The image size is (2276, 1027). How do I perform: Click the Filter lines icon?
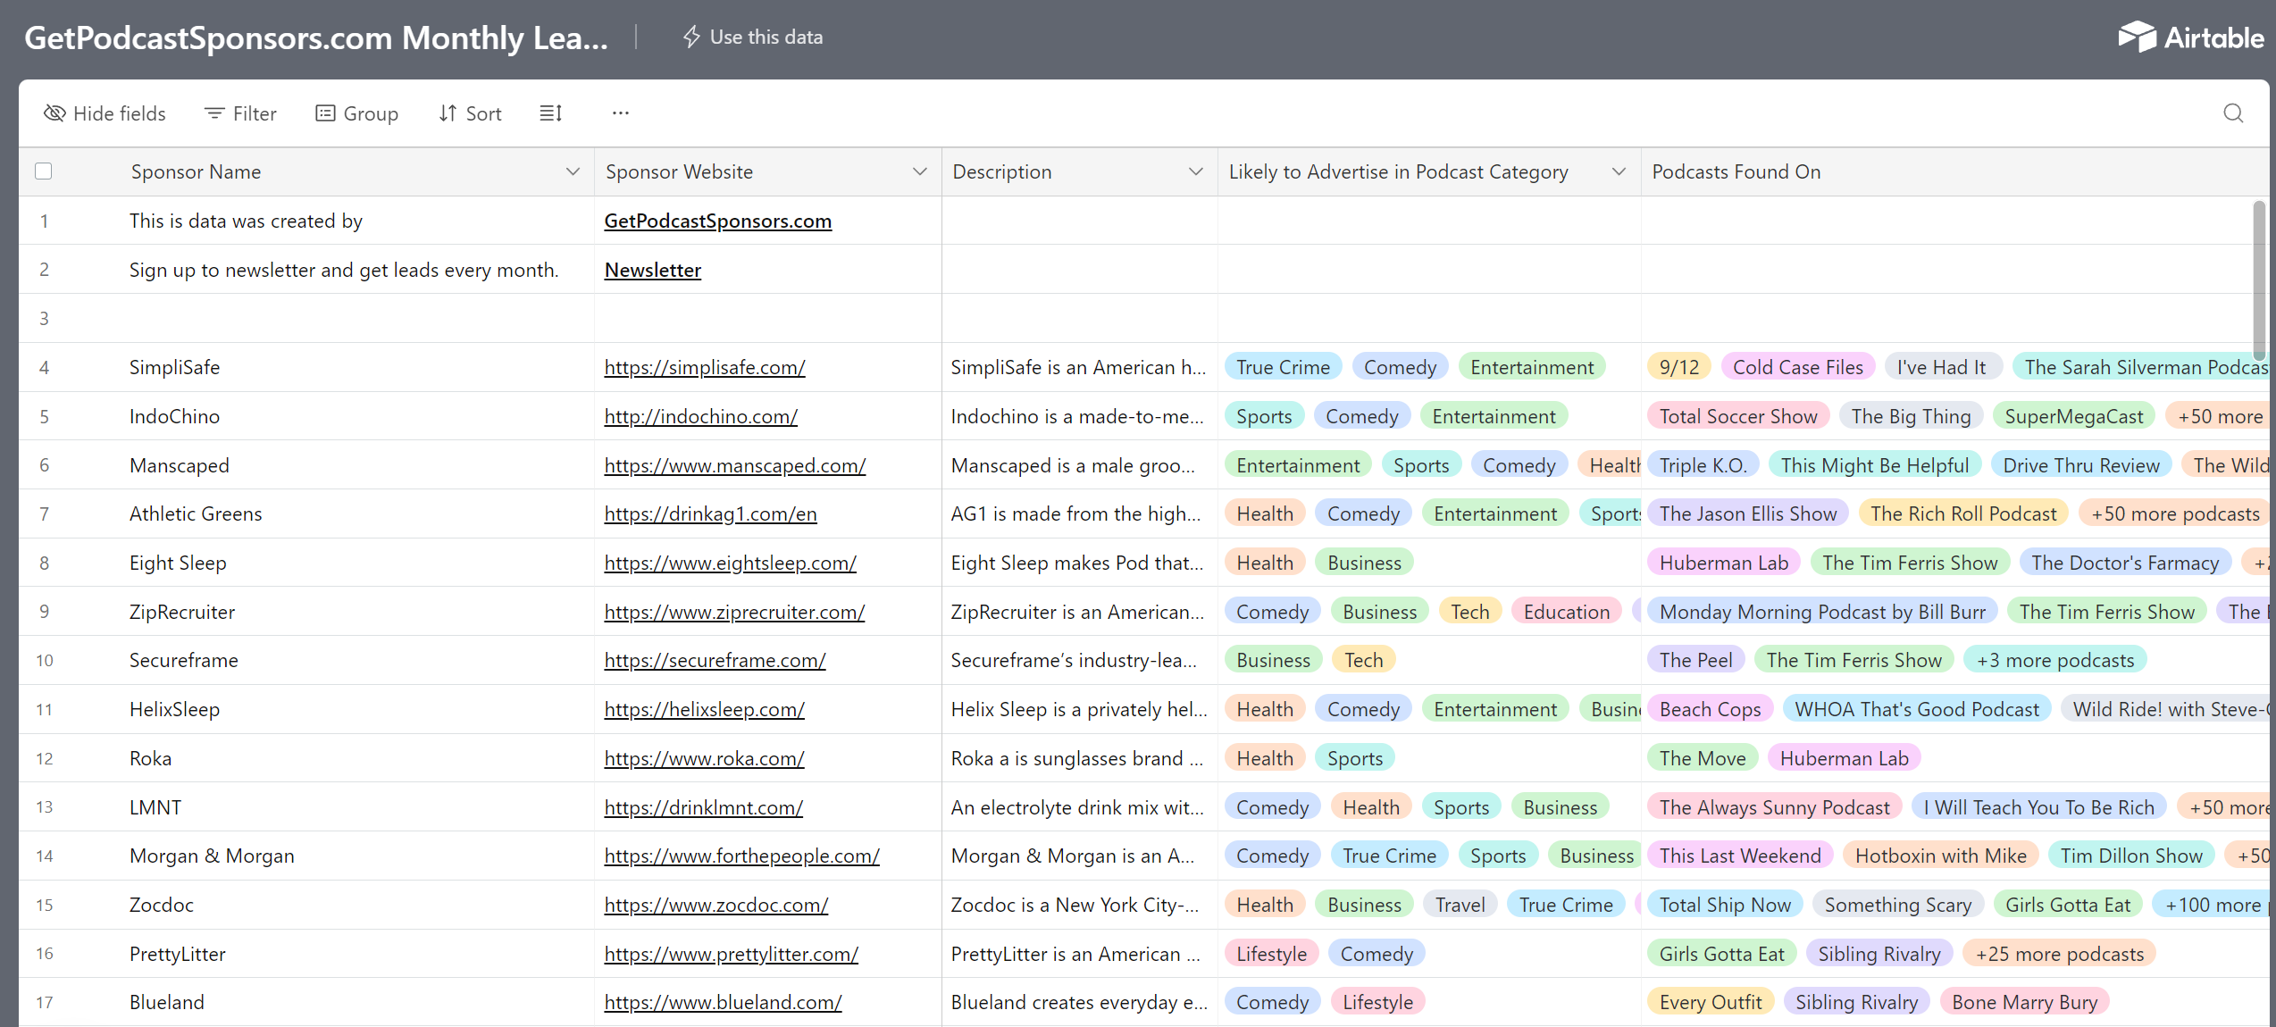(214, 113)
